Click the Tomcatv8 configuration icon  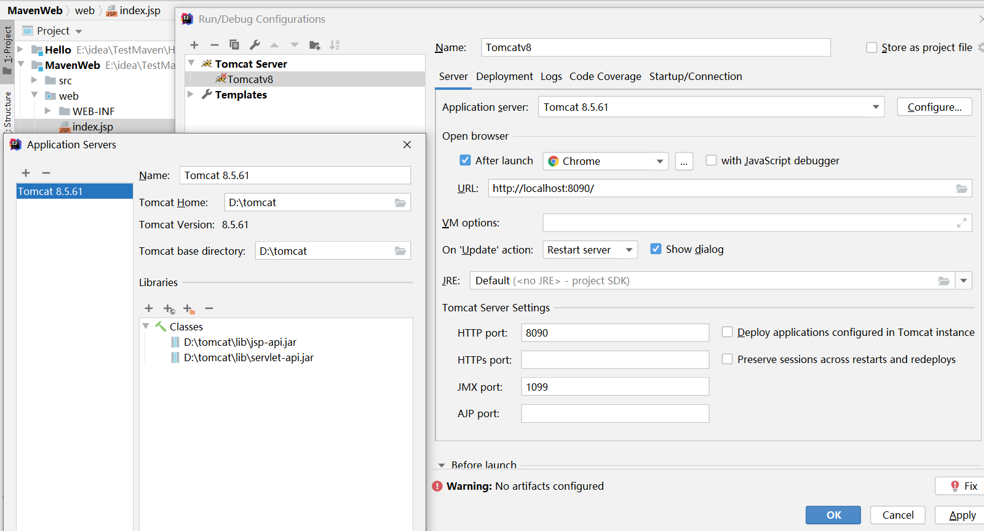pos(221,79)
